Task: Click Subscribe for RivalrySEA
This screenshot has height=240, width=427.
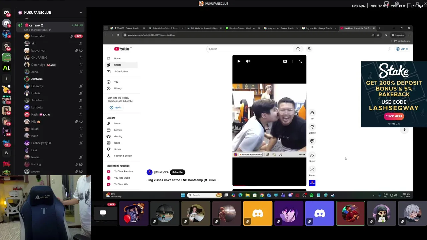Action: [x=177, y=172]
